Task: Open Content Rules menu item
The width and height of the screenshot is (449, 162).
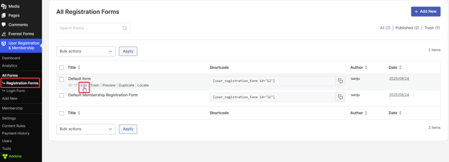Action: (14, 126)
